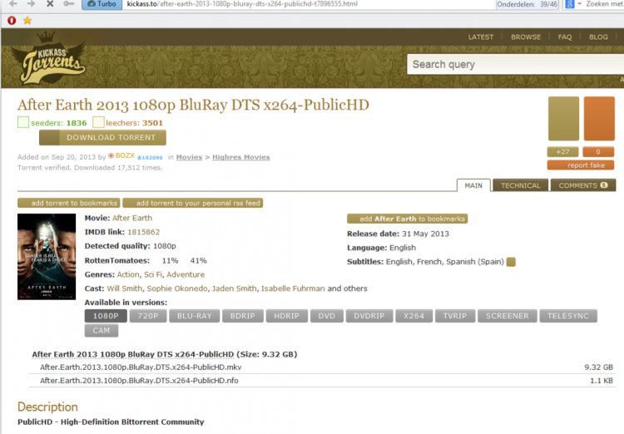Image resolution: width=624 pixels, height=434 pixels.
Task: Click the orange thumbs-down vote box
Action: pos(599,119)
